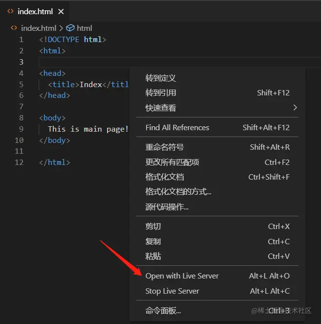Image resolution: width=321 pixels, height=324 pixels.
Task: Open 命令面板... entry
Action: (217, 310)
